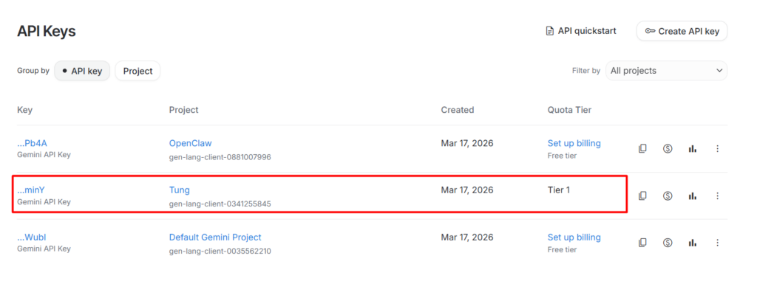The height and width of the screenshot is (298, 757).
Task: Open billing for the ...Pb4A key
Action: coord(668,148)
